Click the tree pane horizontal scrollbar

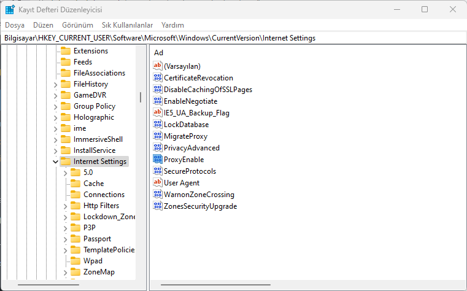coord(48,285)
